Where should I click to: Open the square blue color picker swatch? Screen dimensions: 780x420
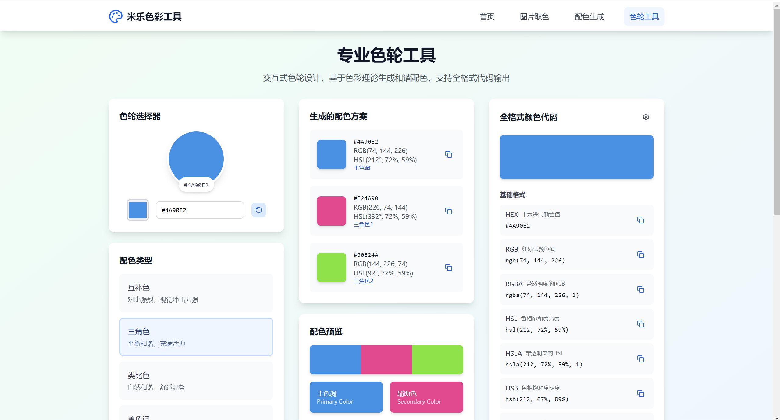pyautogui.click(x=137, y=210)
